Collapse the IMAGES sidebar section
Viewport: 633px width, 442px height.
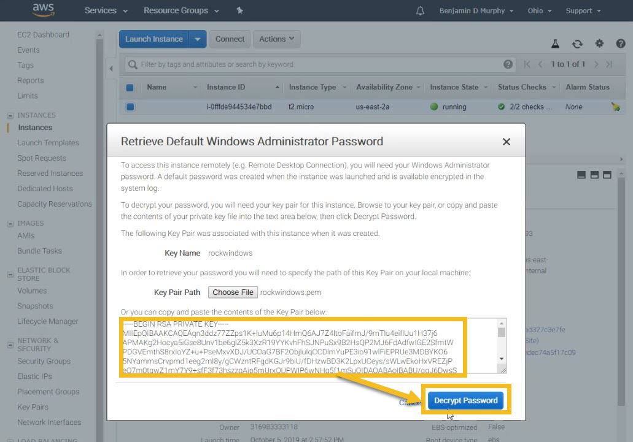(x=10, y=224)
